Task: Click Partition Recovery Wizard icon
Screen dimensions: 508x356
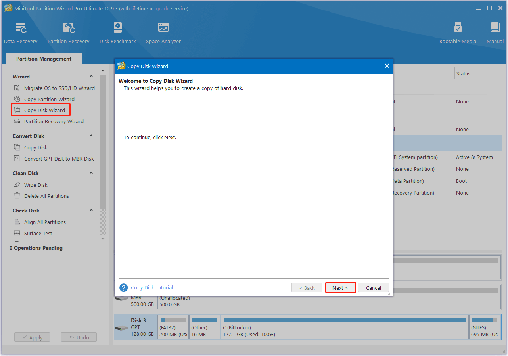Action: (x=17, y=121)
